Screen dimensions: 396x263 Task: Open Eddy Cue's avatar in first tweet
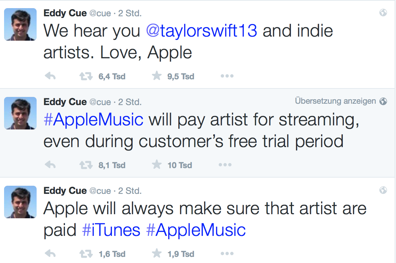pos(20,24)
